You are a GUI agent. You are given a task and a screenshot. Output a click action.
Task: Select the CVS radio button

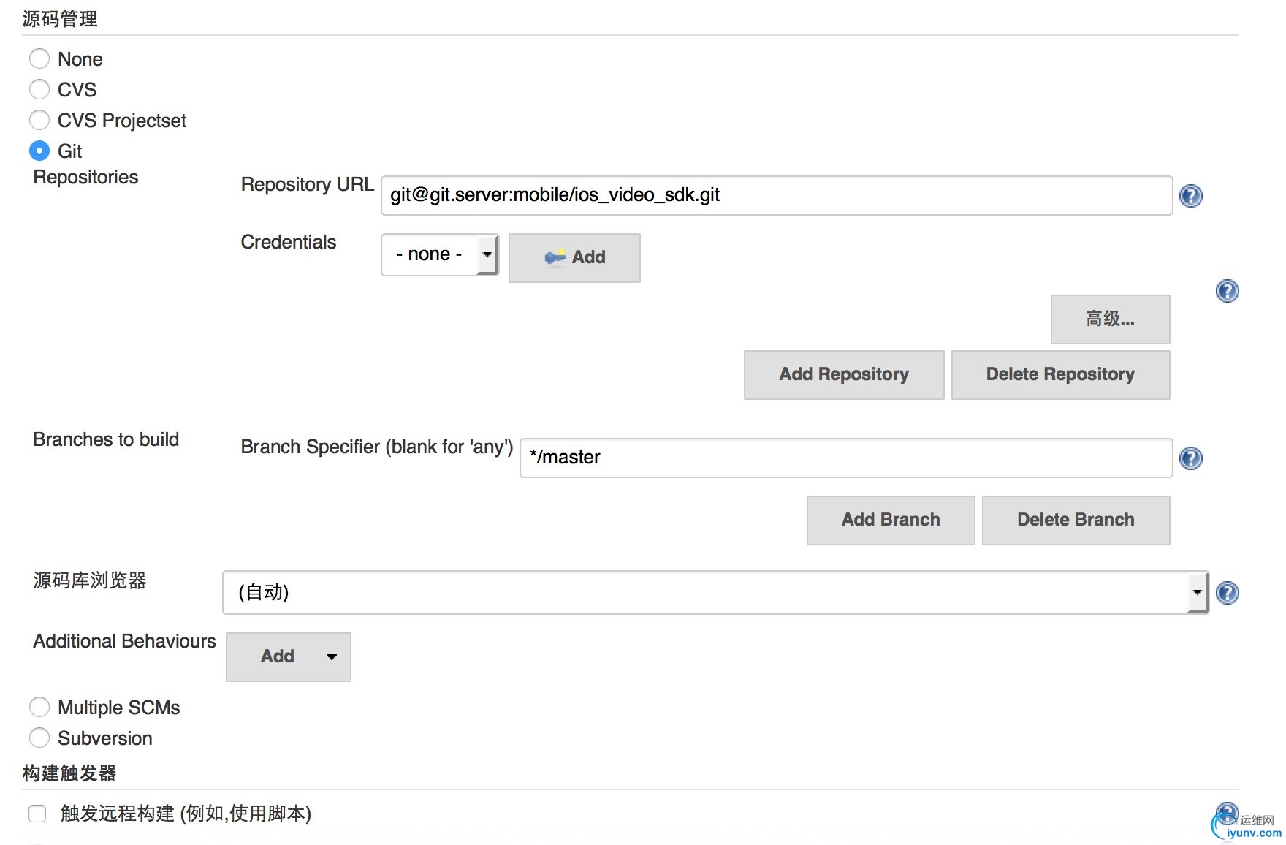(x=39, y=90)
